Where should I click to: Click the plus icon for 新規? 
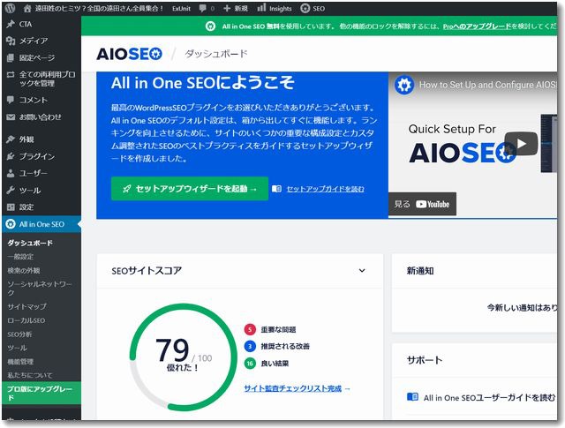(x=227, y=8)
